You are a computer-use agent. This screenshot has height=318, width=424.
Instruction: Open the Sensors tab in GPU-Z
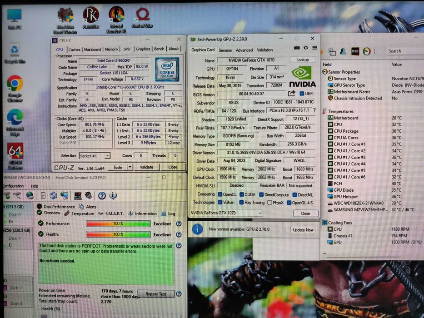click(x=225, y=50)
